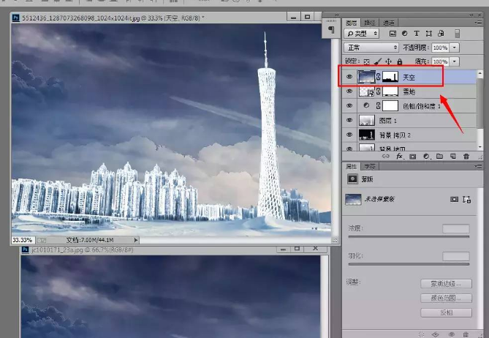Select pixel mask icon in Properties
Image resolution: width=489 pixels, height=338 pixels.
[x=454, y=199]
